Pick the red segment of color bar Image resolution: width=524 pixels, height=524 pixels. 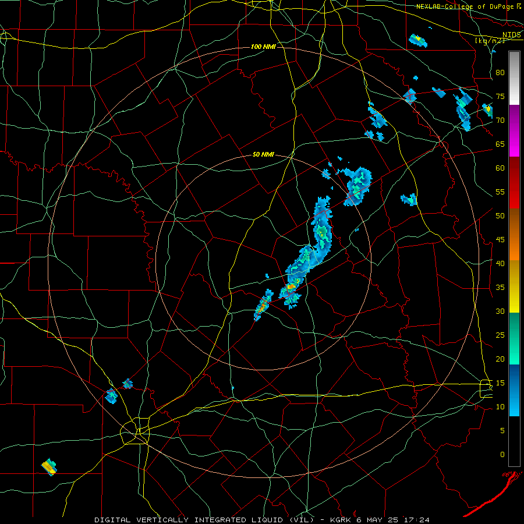pos(514,183)
